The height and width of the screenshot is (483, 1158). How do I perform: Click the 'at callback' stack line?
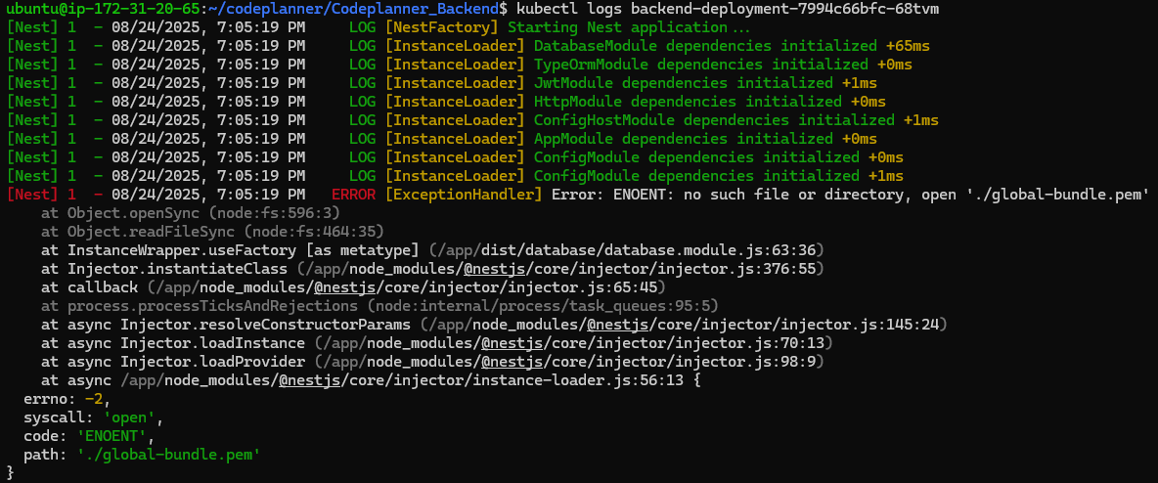pos(354,286)
